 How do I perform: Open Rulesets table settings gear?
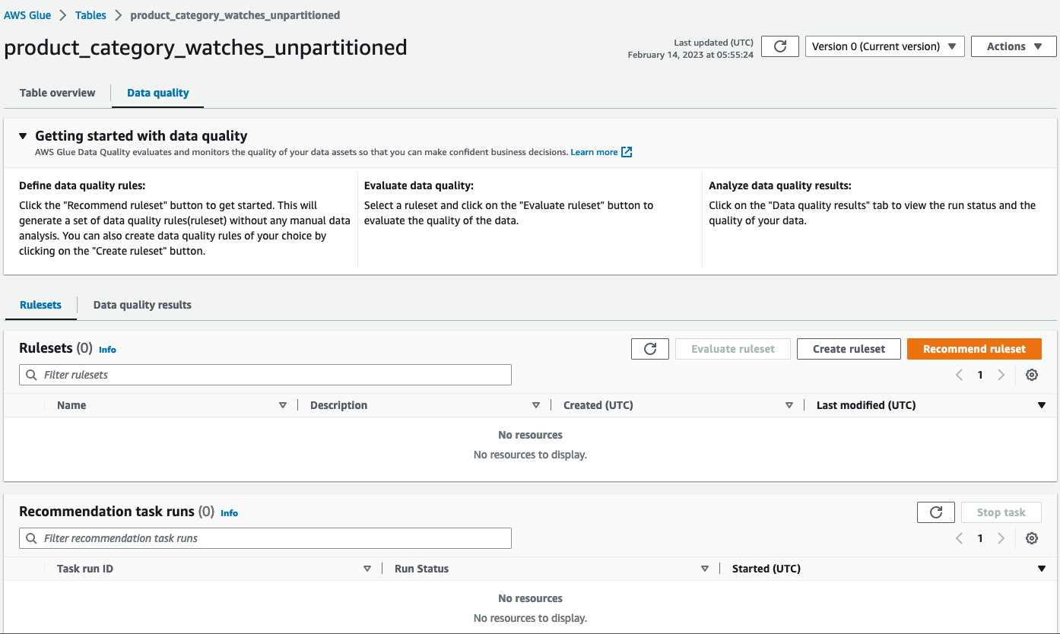pyautogui.click(x=1032, y=375)
